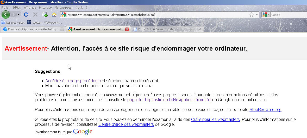Viewport: 307px width, 138px height.
Task: Open the back/forward history dropdown arrow
Action: pyautogui.click(x=19, y=15)
